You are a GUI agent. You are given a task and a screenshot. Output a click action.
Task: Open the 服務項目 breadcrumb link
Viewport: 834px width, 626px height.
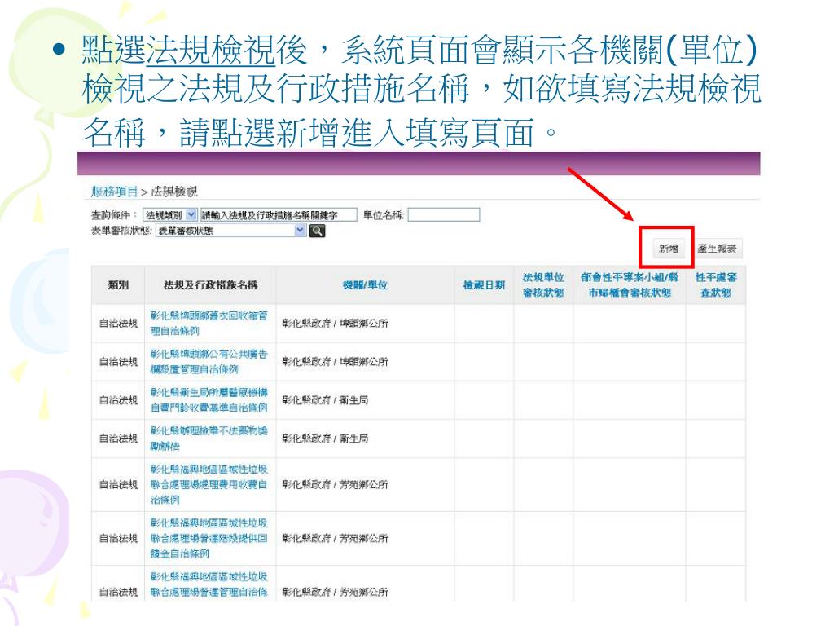pyautogui.click(x=114, y=192)
